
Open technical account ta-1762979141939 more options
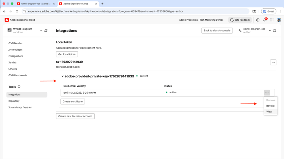(273, 62)
